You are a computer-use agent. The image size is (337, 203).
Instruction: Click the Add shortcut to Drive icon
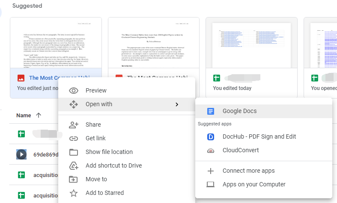pyautogui.click(x=74, y=165)
